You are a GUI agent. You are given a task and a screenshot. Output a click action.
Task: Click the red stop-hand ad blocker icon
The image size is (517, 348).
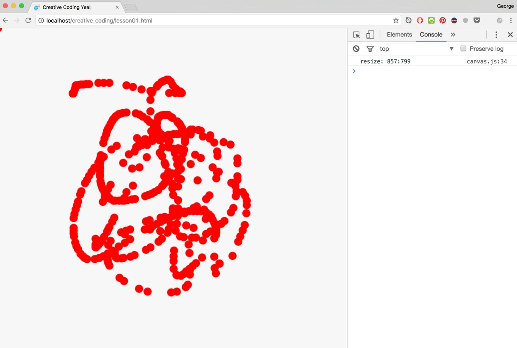[420, 21]
